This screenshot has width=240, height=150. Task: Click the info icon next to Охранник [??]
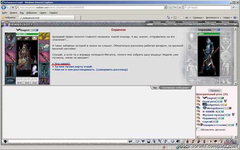pyautogui.click(x=218, y=30)
